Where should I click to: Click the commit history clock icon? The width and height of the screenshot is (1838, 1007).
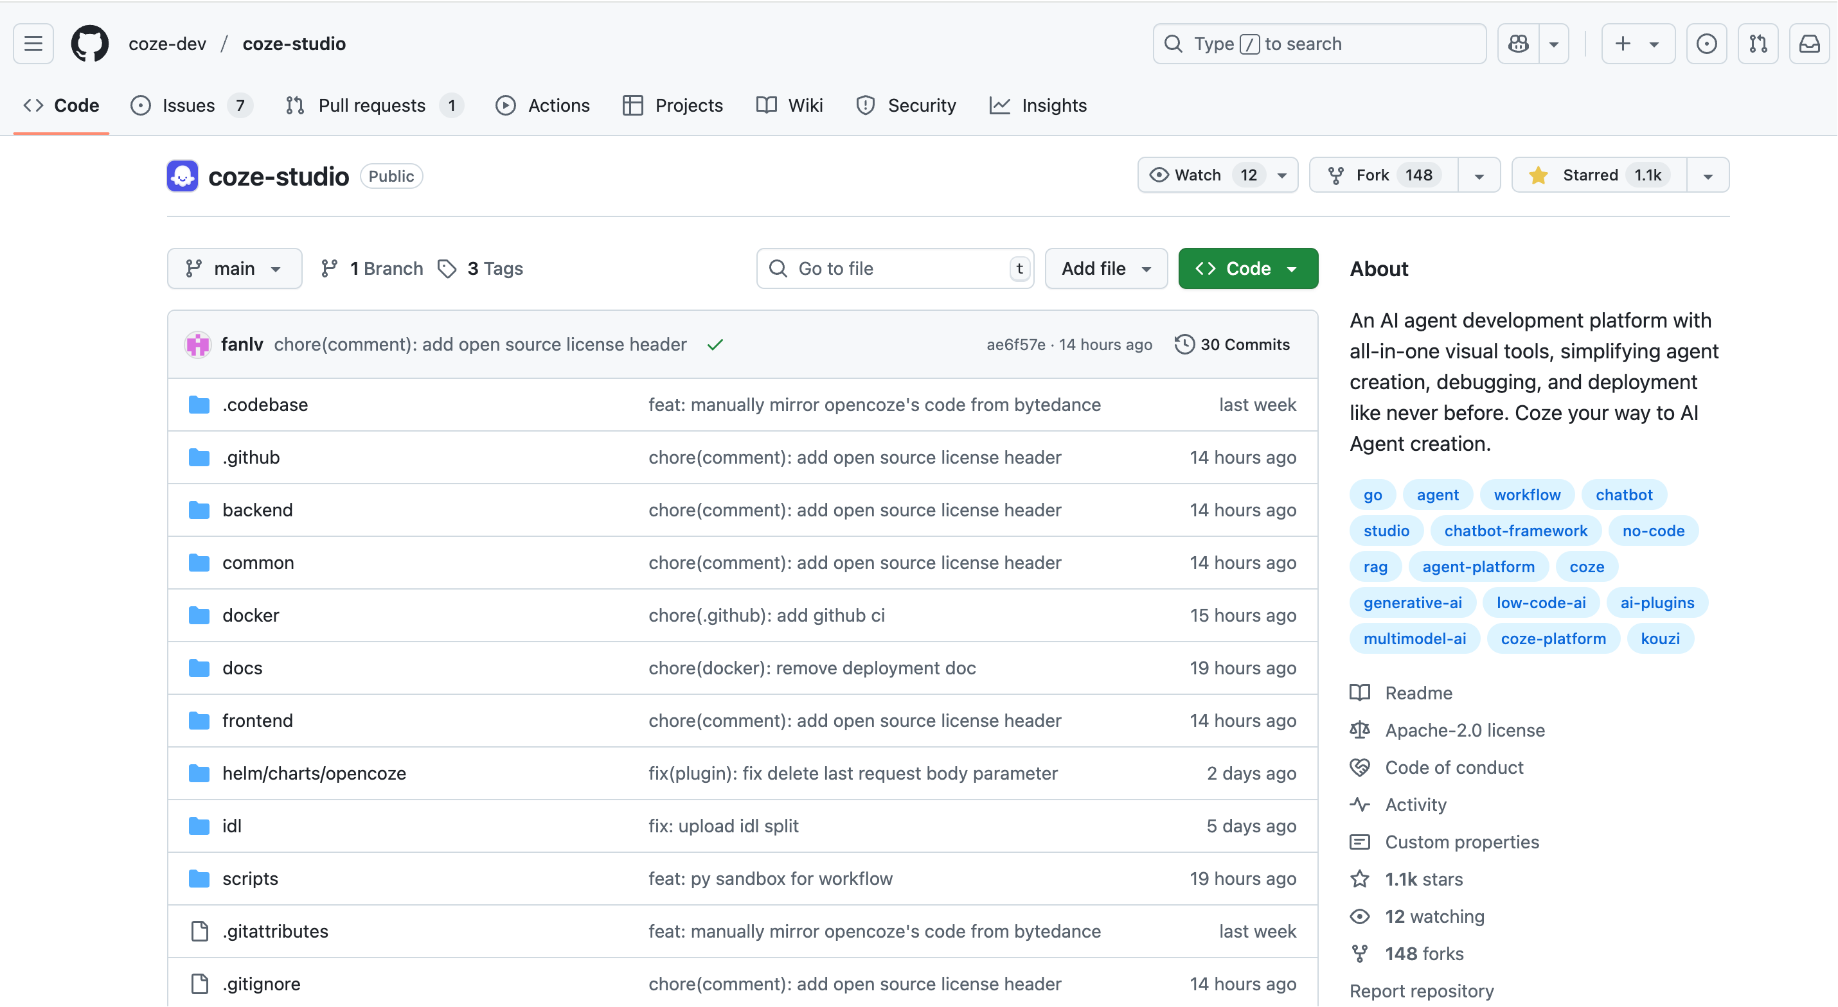pyautogui.click(x=1184, y=344)
